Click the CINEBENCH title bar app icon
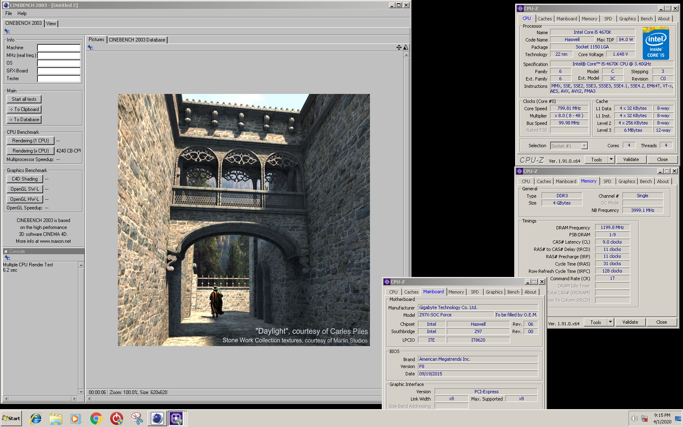 point(6,5)
